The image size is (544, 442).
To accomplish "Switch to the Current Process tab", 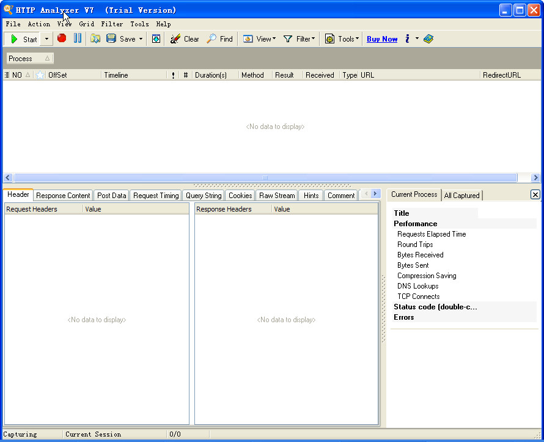I will 414,194.
